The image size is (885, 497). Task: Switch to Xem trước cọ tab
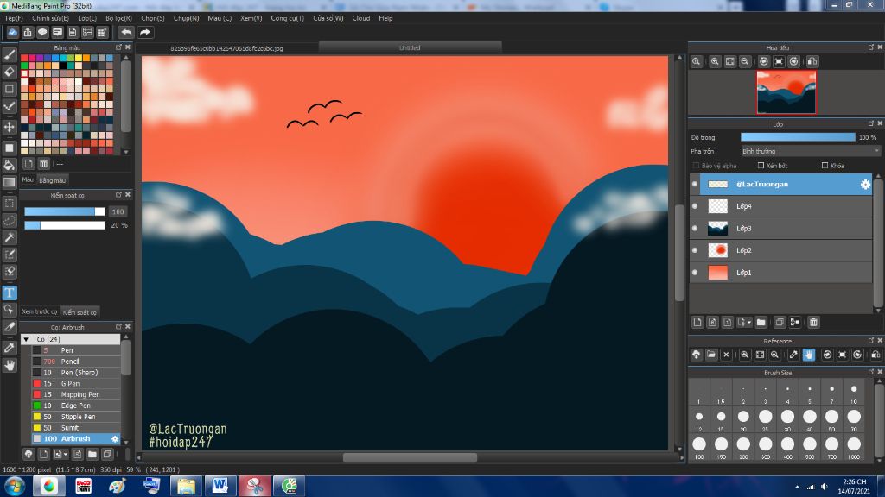pos(40,311)
